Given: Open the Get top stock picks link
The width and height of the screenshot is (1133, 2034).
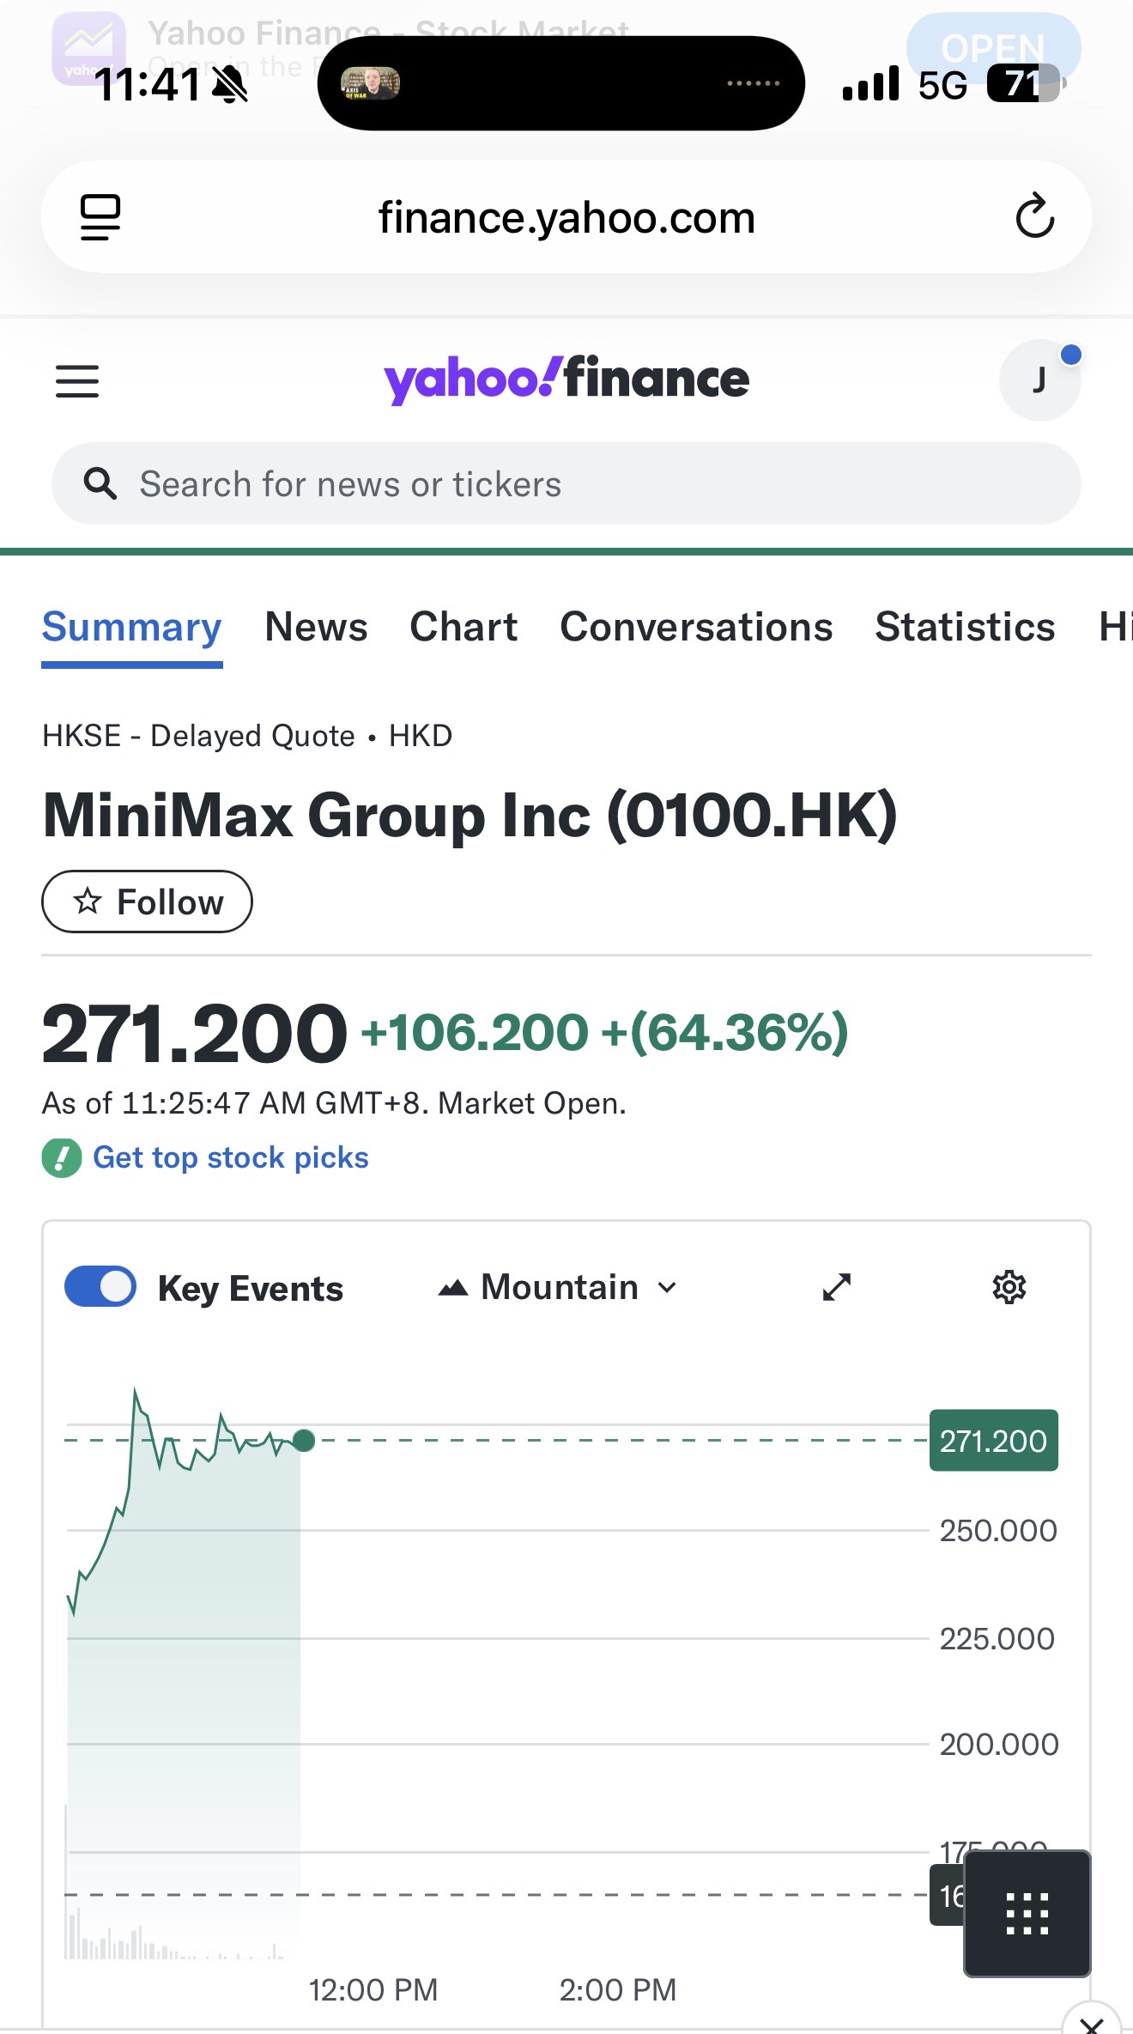Looking at the screenshot, I should point(230,1157).
